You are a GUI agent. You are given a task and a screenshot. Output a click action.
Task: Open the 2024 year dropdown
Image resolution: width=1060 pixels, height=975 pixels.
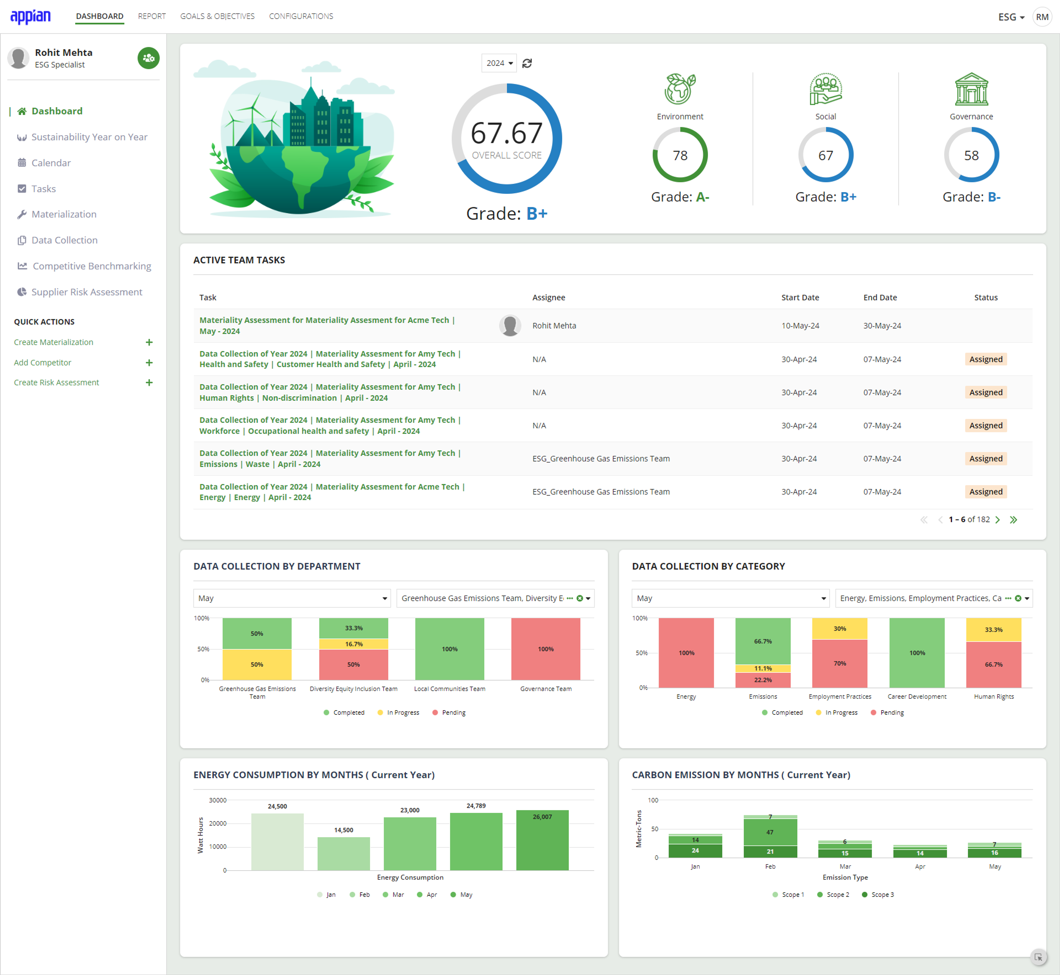[x=499, y=63]
